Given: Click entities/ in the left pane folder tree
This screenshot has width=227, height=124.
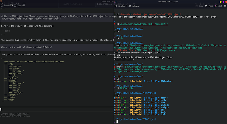Looking at the screenshot, I should pyautogui.click(x=18, y=71).
